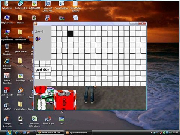Click the 'obje=0' counter text
Viewport: 180px width, 135px height.
click(x=39, y=31)
